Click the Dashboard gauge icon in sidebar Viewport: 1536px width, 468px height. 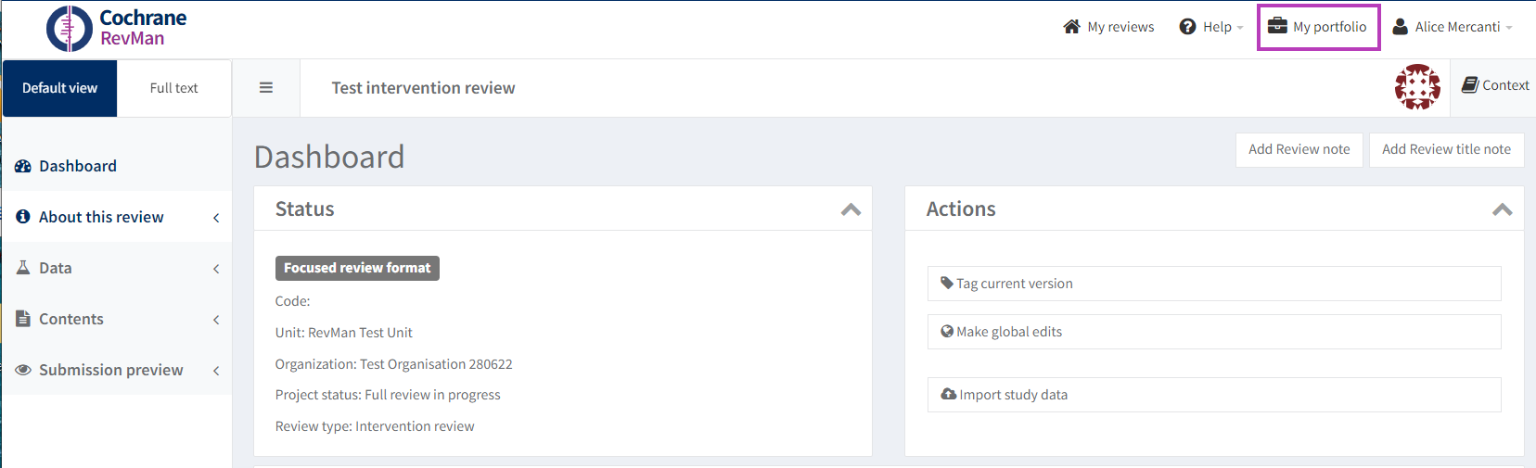click(23, 167)
